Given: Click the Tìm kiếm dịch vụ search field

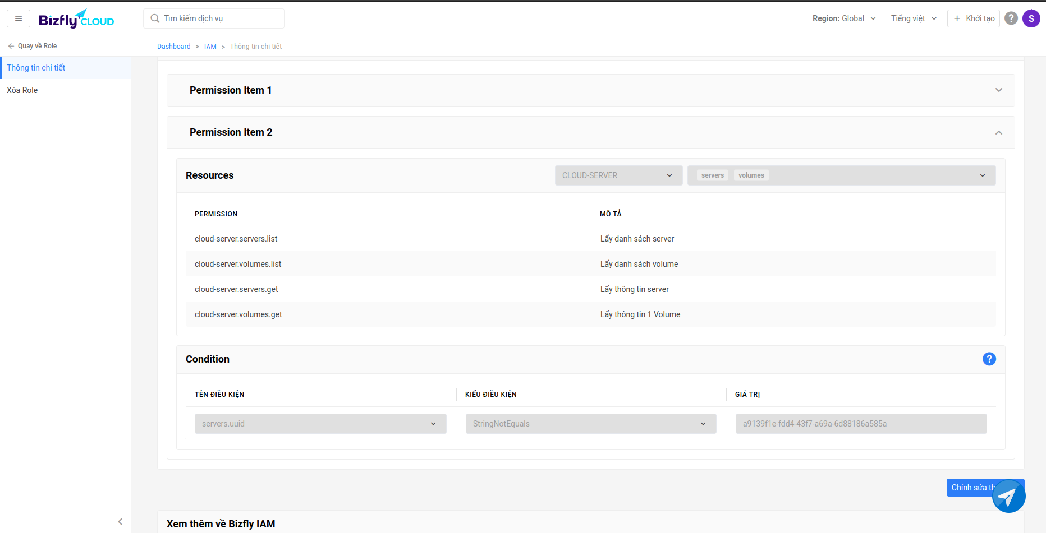Looking at the screenshot, I should [219, 18].
